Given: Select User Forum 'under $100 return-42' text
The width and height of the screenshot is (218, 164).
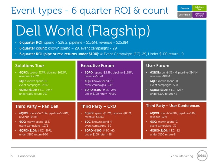Looking at the screenshot, I should (x=163, y=94).
